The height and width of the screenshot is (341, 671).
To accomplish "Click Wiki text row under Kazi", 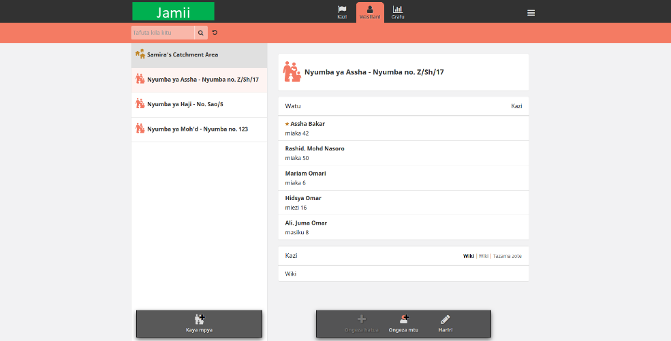I will click(403, 274).
